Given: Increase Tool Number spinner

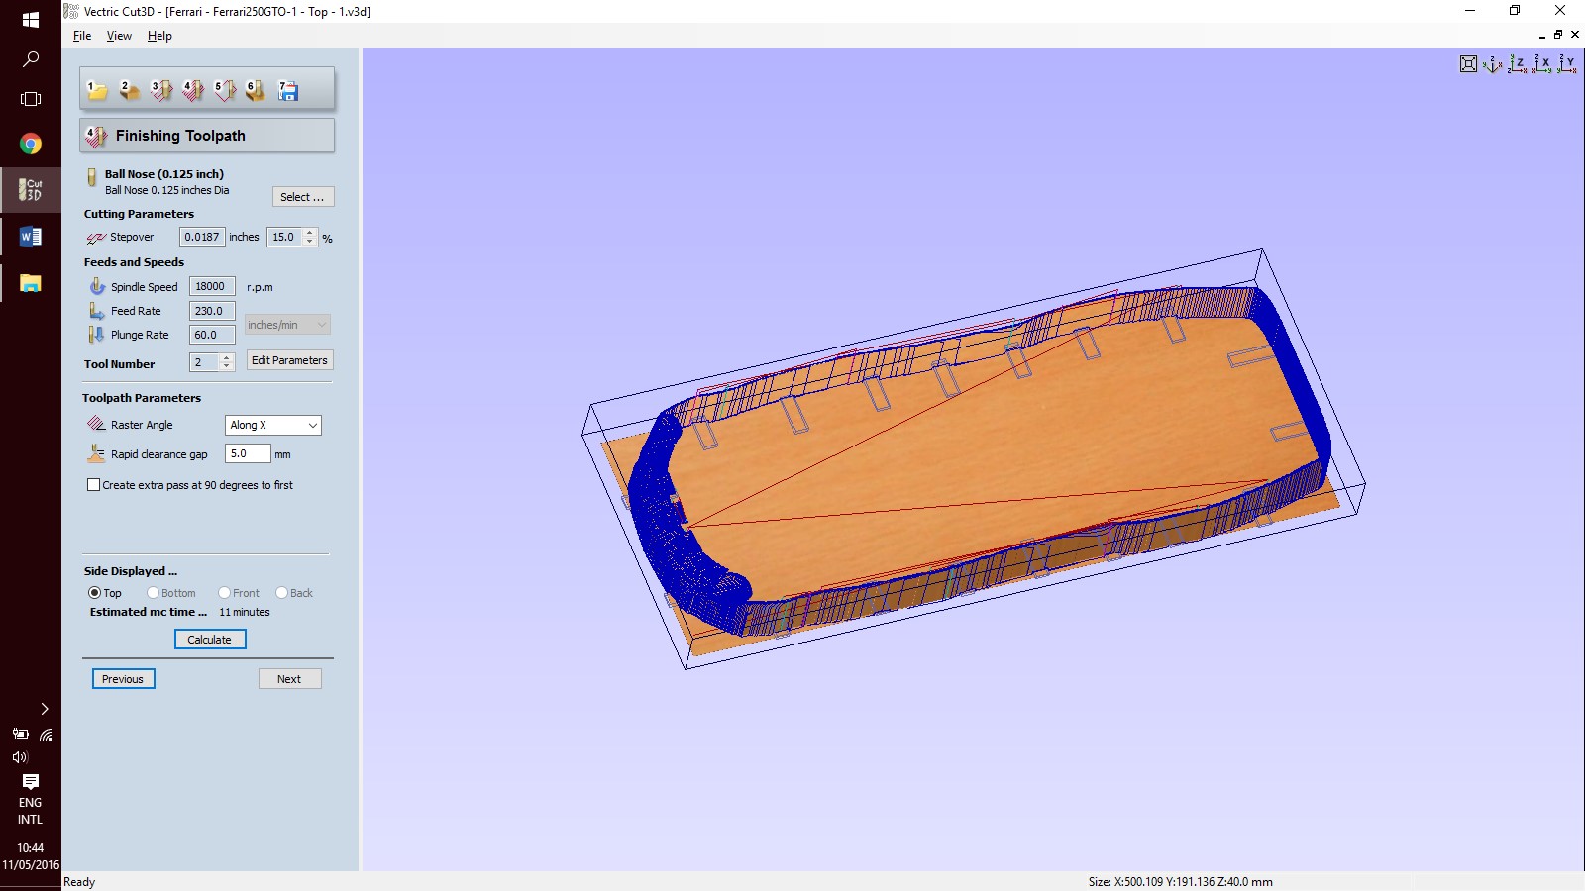Looking at the screenshot, I should point(227,357).
